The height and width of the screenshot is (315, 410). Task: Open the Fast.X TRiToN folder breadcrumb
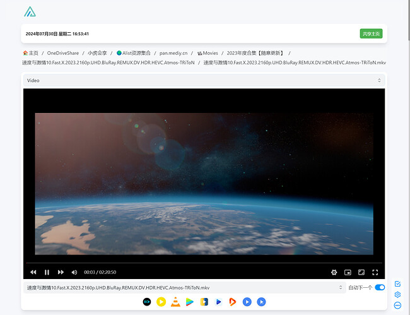[x=108, y=62]
